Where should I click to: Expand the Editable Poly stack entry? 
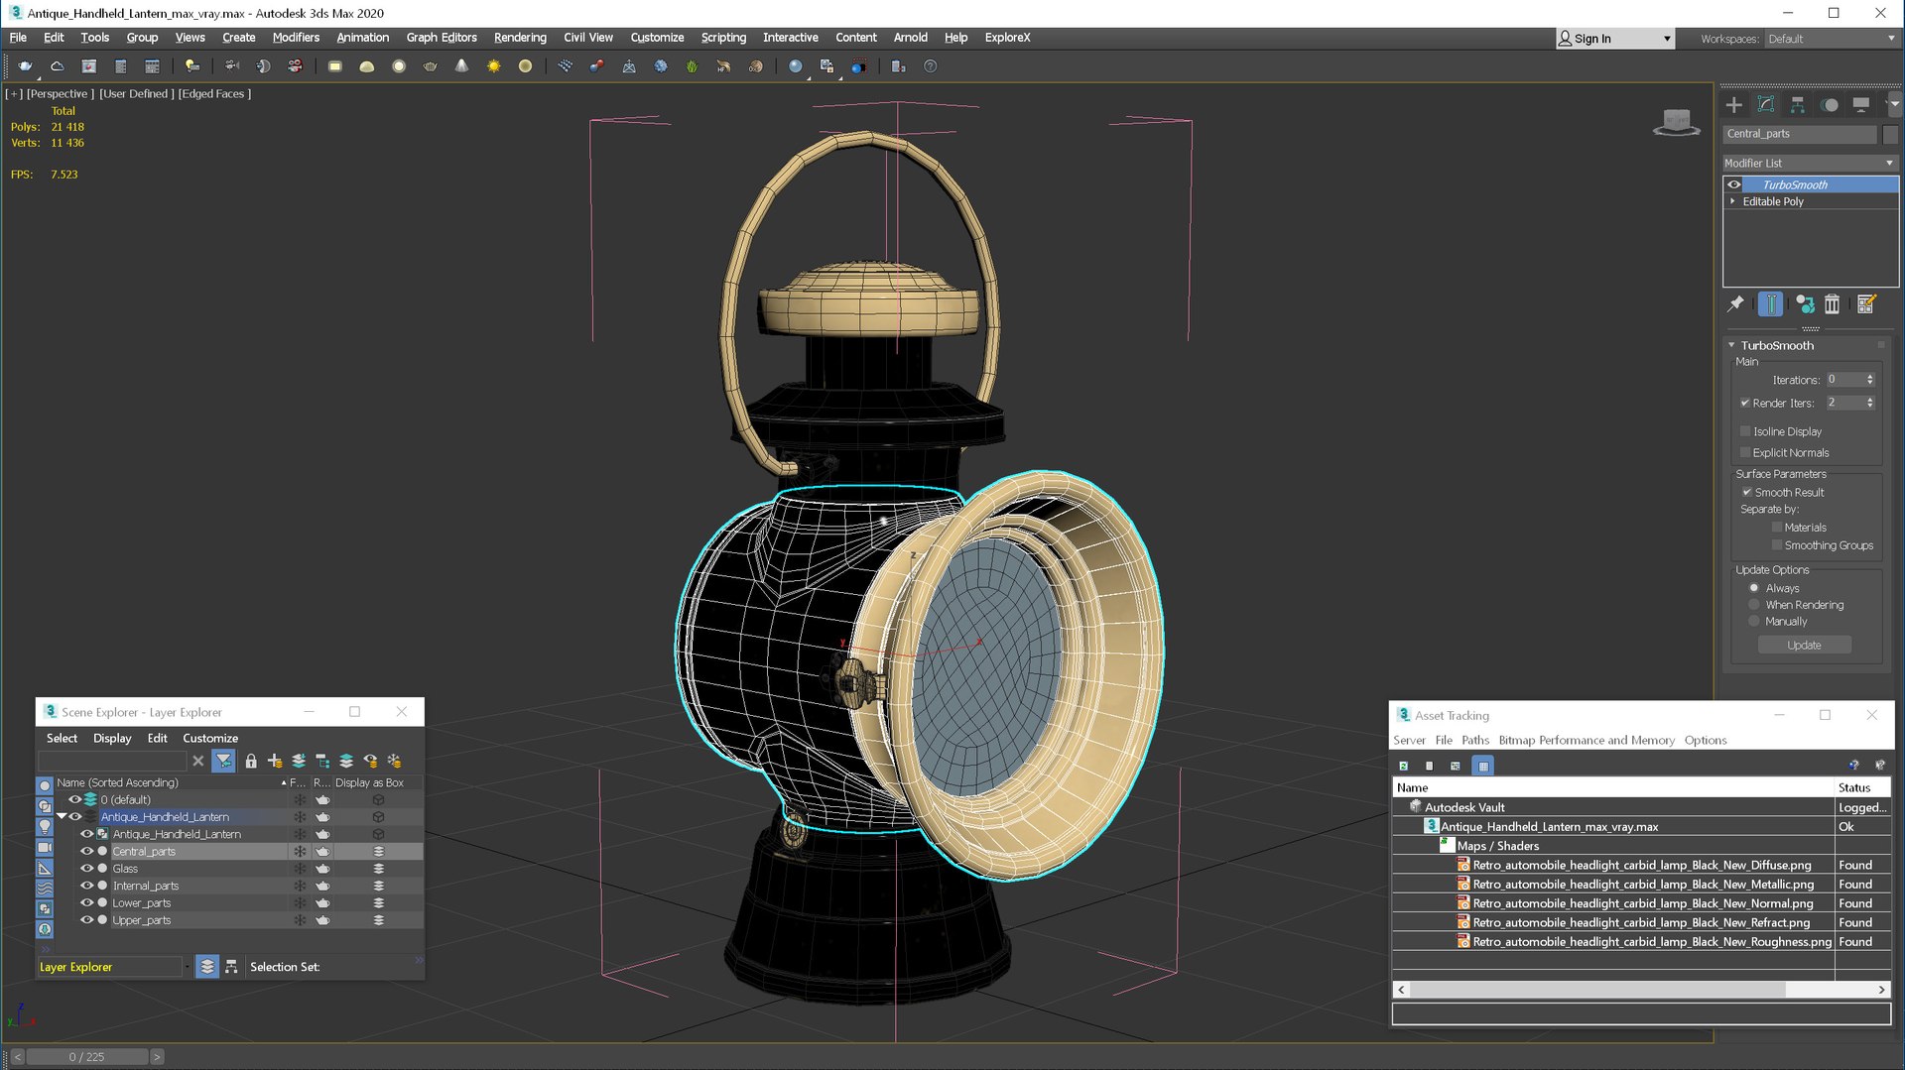pos(1733,201)
